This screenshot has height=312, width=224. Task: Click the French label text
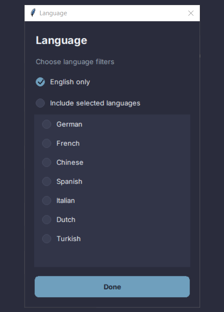click(68, 143)
